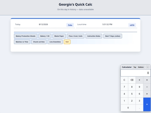The image size is (151, 113).
Task: Open Flour, Crust, Carts section
Action: coord(75,36)
